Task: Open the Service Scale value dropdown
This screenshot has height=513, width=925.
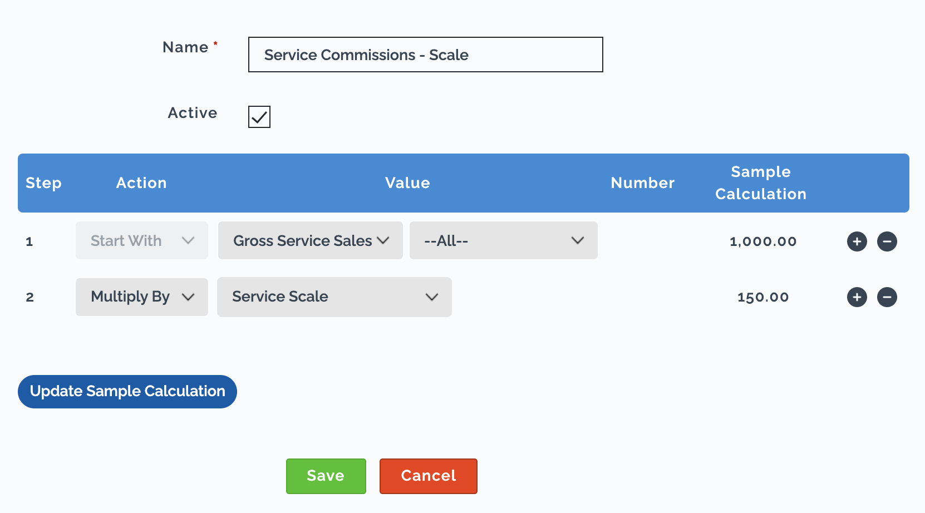Action: tap(334, 297)
